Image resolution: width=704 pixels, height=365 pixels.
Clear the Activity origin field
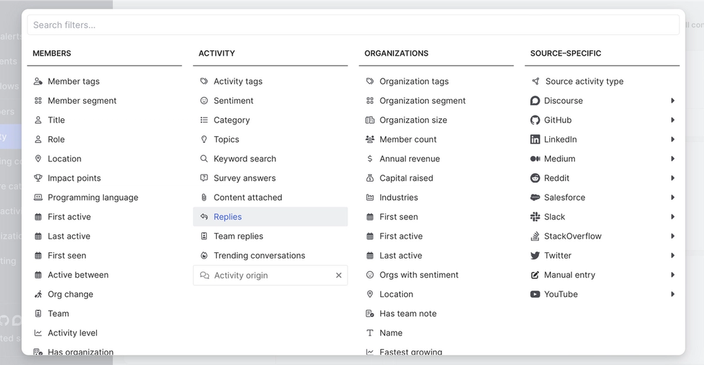tap(338, 276)
